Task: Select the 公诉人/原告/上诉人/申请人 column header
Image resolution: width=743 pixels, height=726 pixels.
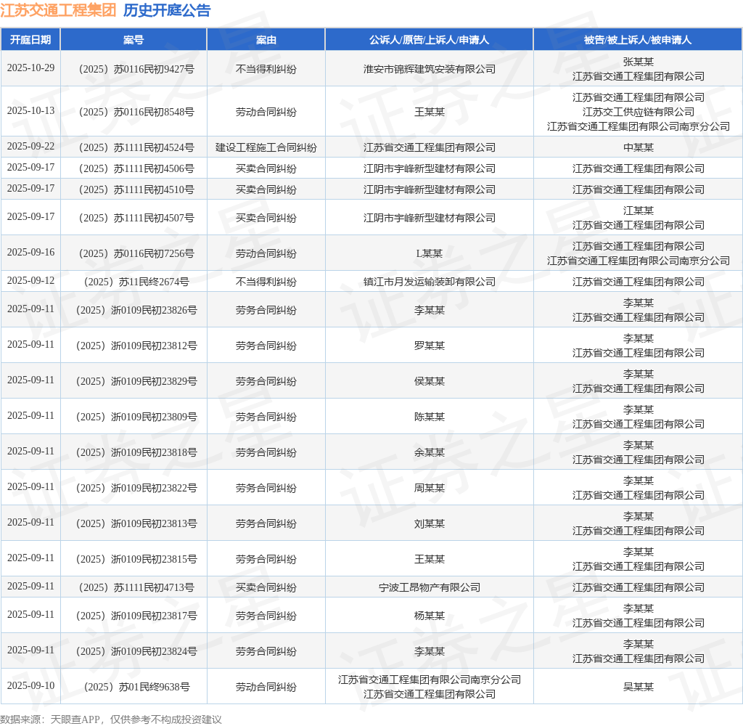Action: click(x=430, y=40)
